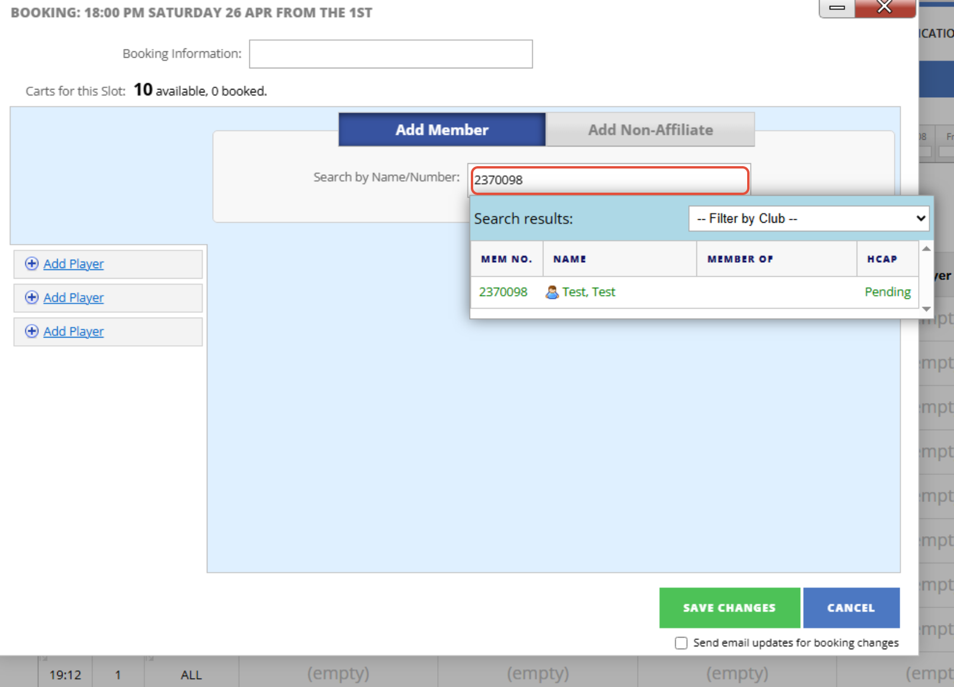This screenshot has height=687, width=954.
Task: Enable Send email updates for booking changes
Action: point(681,643)
